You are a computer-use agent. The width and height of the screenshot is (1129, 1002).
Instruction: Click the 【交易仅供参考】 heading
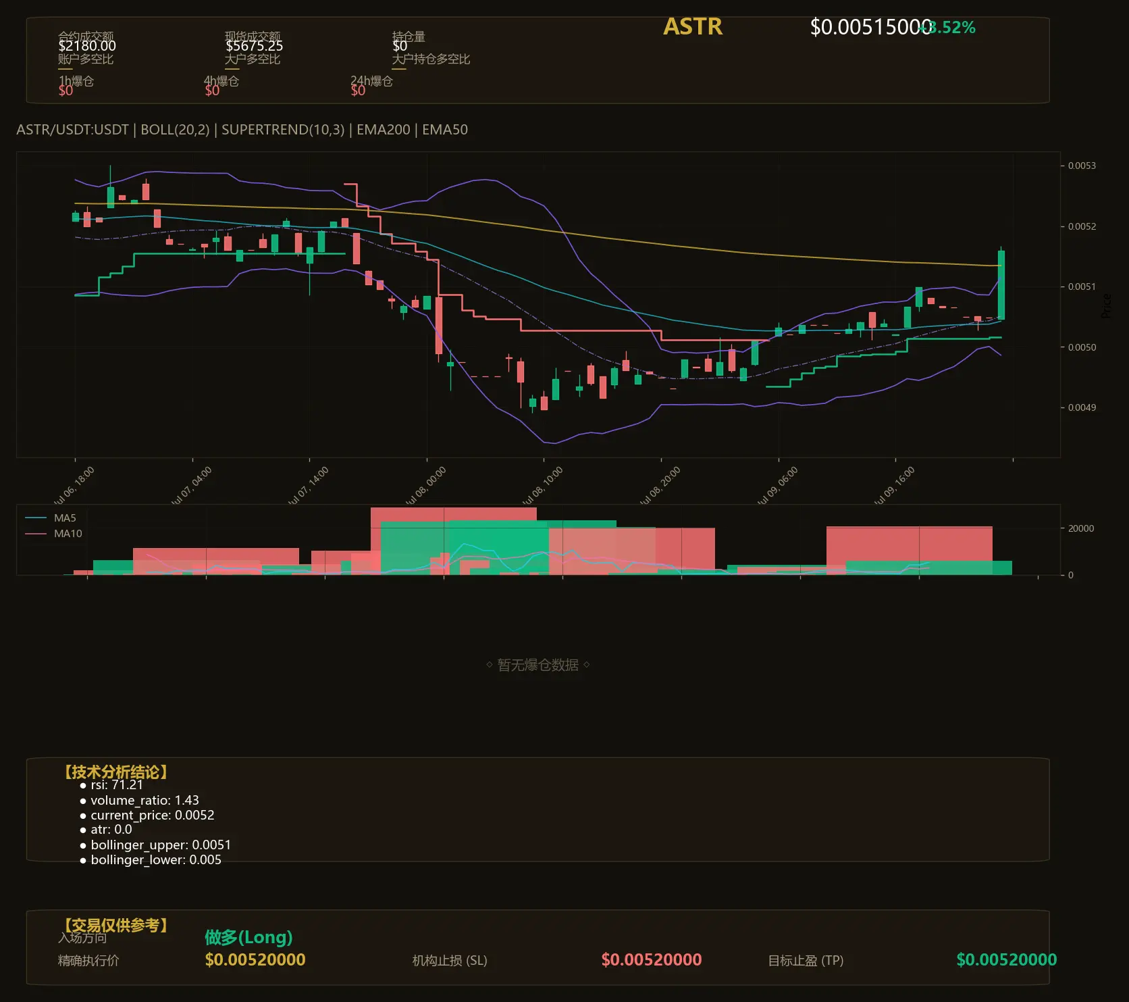[x=115, y=925]
